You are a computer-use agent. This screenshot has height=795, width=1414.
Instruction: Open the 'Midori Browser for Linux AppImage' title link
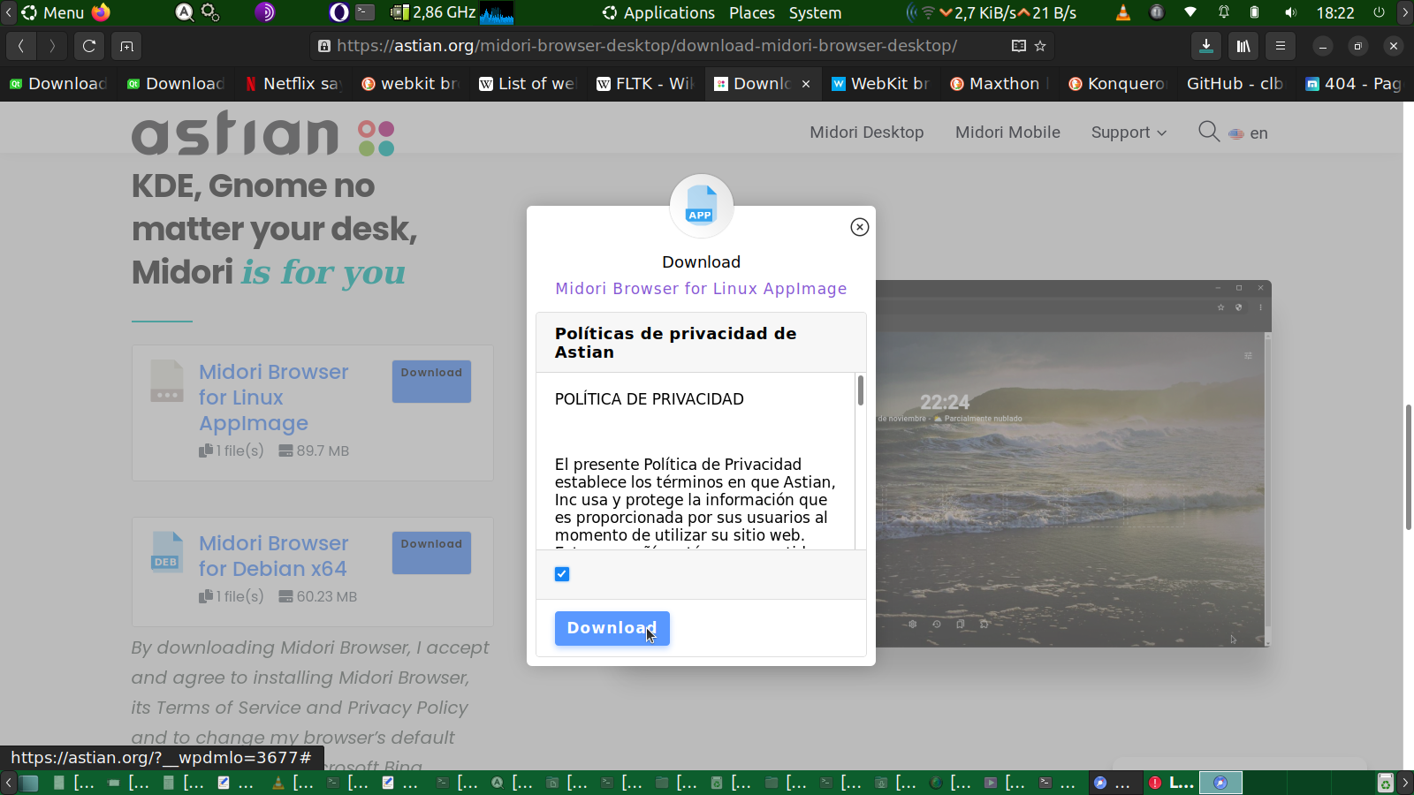(273, 397)
